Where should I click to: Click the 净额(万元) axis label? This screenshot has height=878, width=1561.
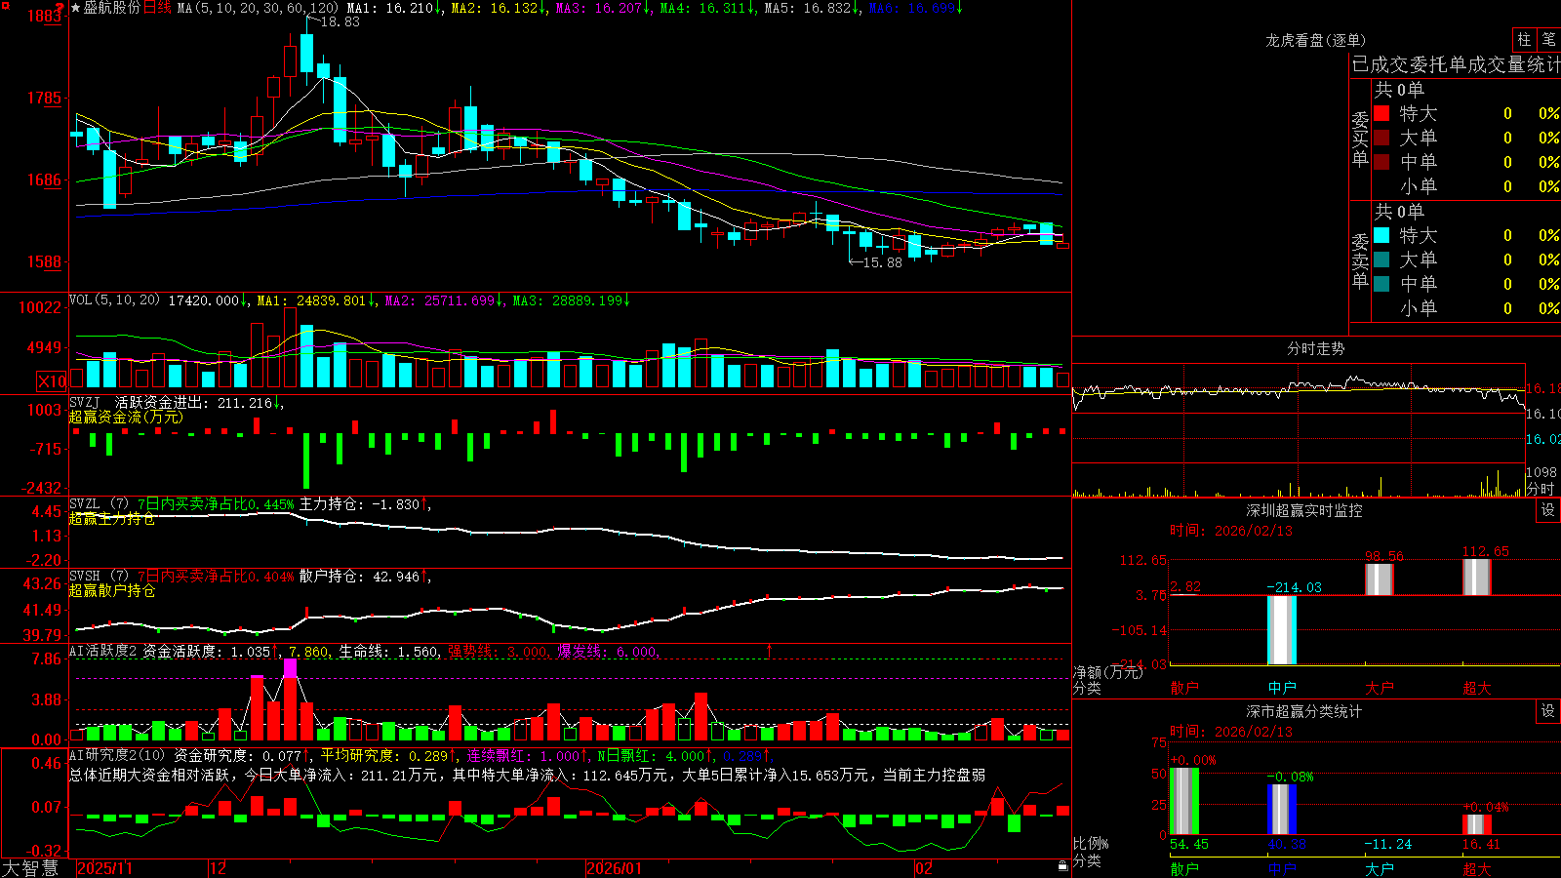point(1107,672)
